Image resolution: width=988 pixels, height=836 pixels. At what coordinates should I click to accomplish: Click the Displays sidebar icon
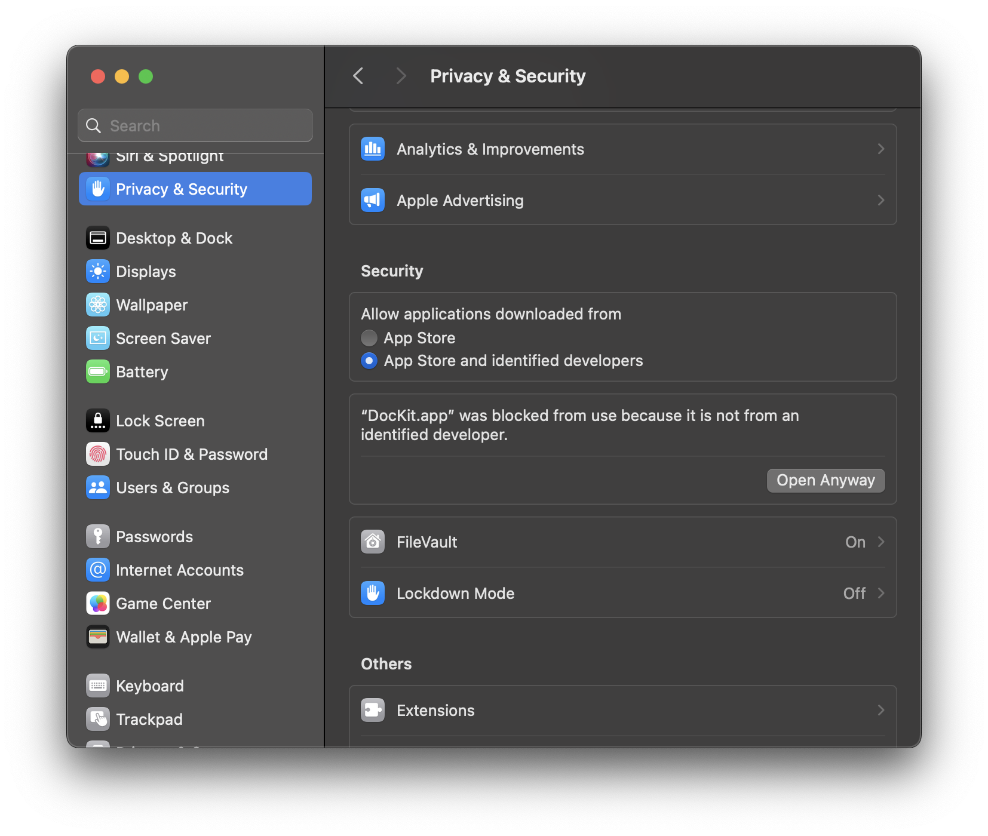click(x=98, y=271)
